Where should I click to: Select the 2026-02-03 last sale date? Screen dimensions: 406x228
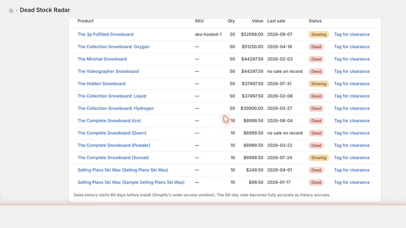point(280,59)
